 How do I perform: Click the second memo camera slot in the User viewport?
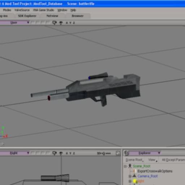(38, 22)
